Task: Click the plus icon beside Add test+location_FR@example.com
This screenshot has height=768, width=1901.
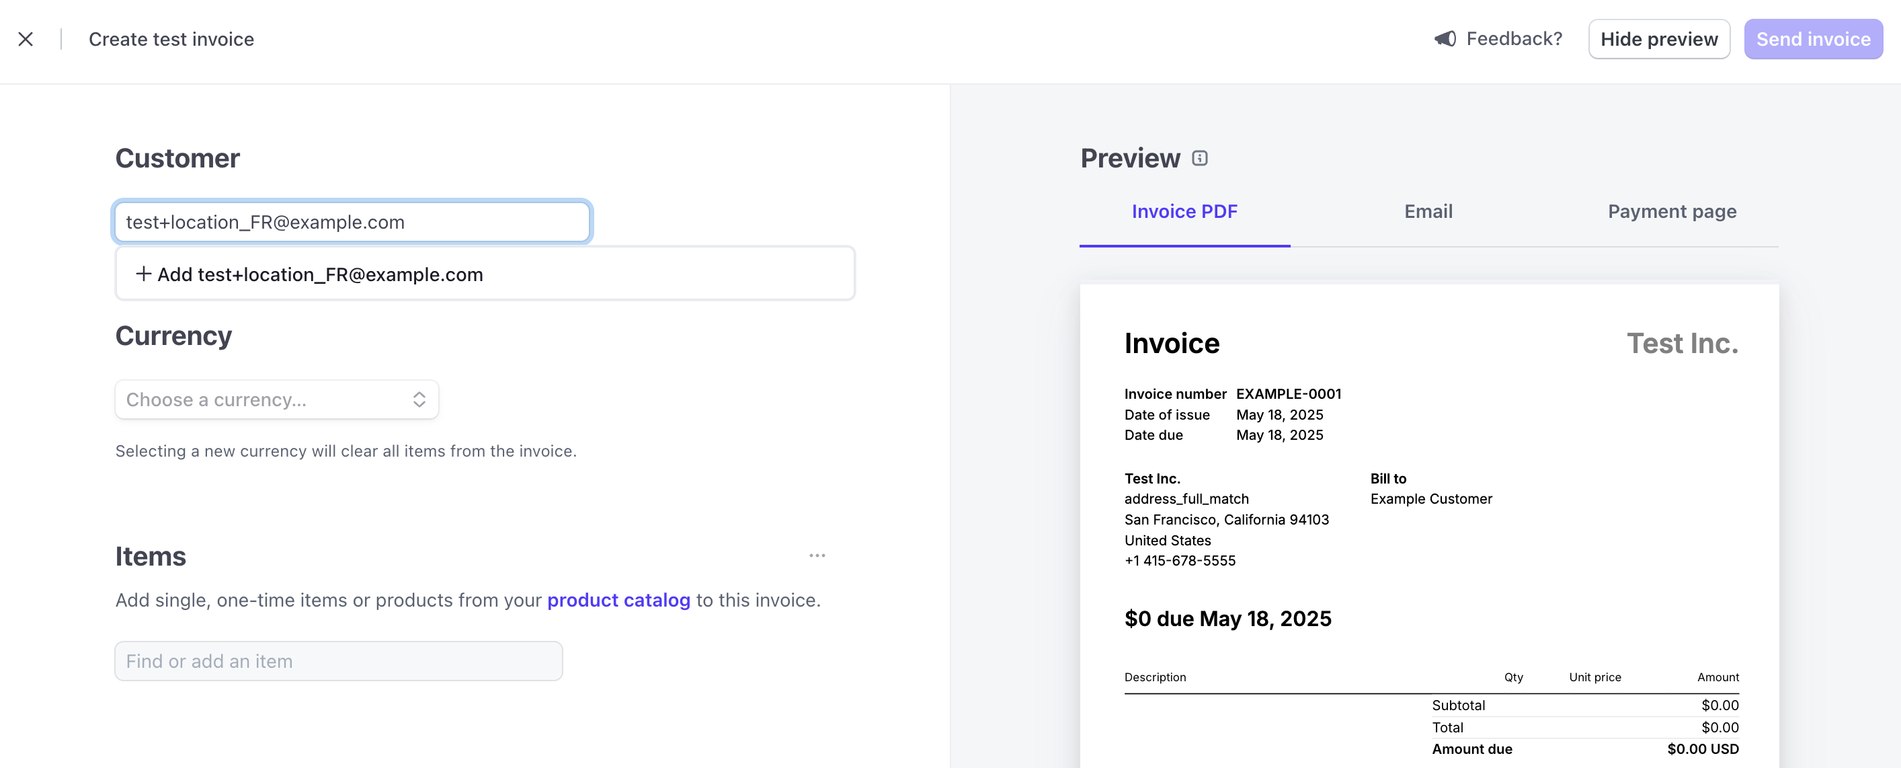Action: coord(143,274)
